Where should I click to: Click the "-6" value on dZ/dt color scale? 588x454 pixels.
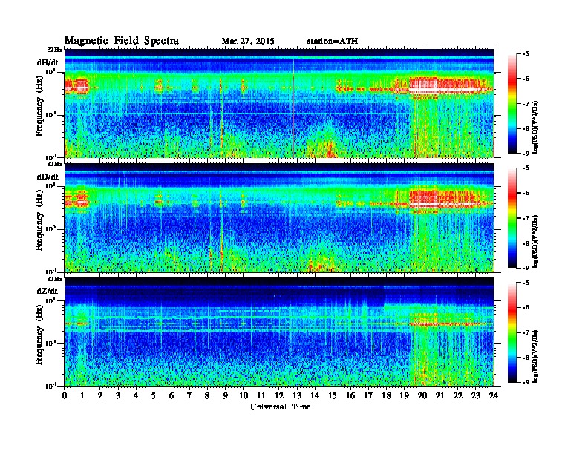(x=526, y=307)
